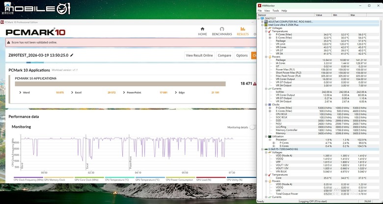Click pencil icon to rename result
Viewport: 383px width, 204px height.
[x=72, y=55]
